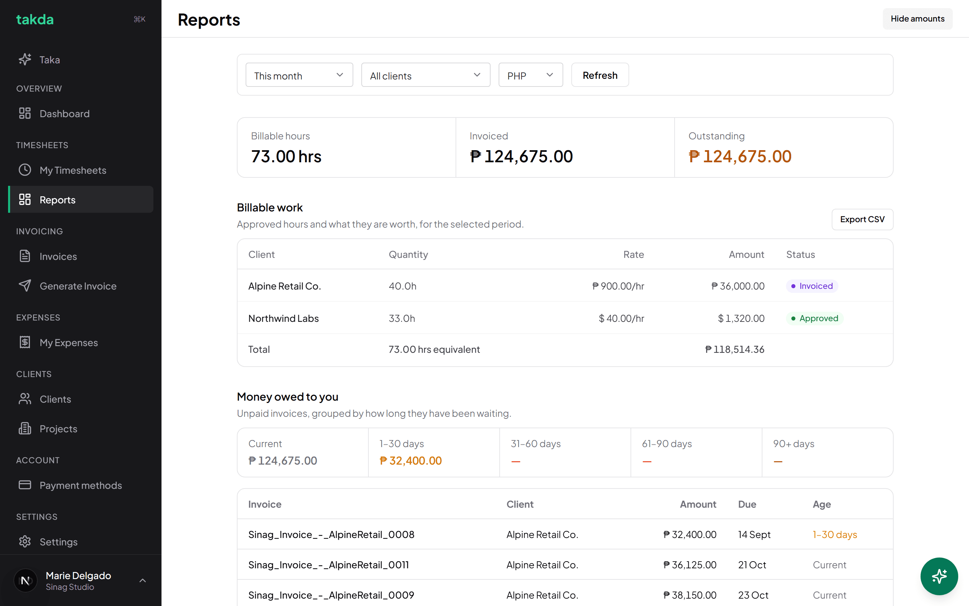Click the ₱ 118,514.36 total amount
Viewport: 969px width, 606px height.
[x=734, y=349]
